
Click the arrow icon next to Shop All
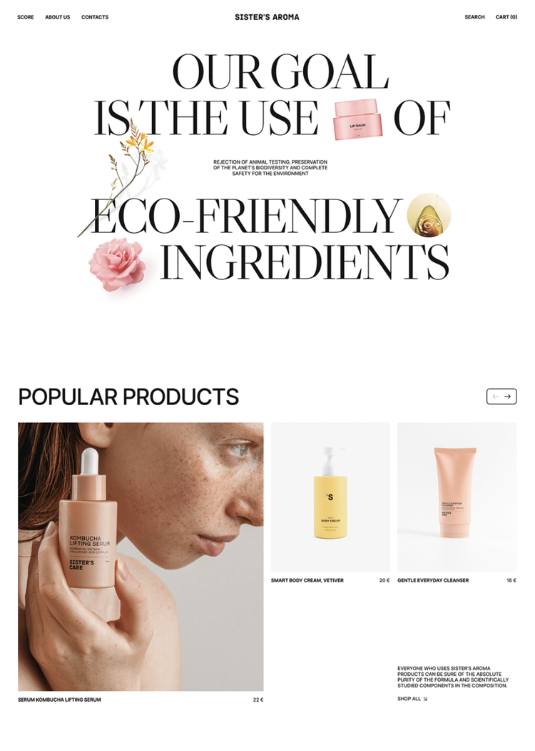(x=425, y=699)
